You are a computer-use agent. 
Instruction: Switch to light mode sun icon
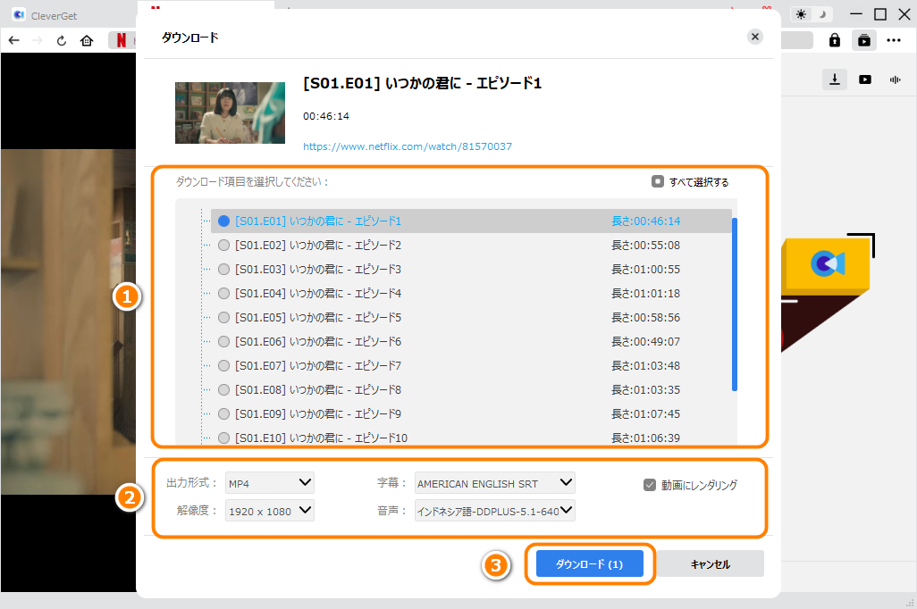point(801,14)
